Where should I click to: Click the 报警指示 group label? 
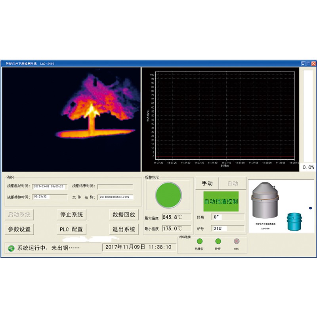[x=152, y=178]
